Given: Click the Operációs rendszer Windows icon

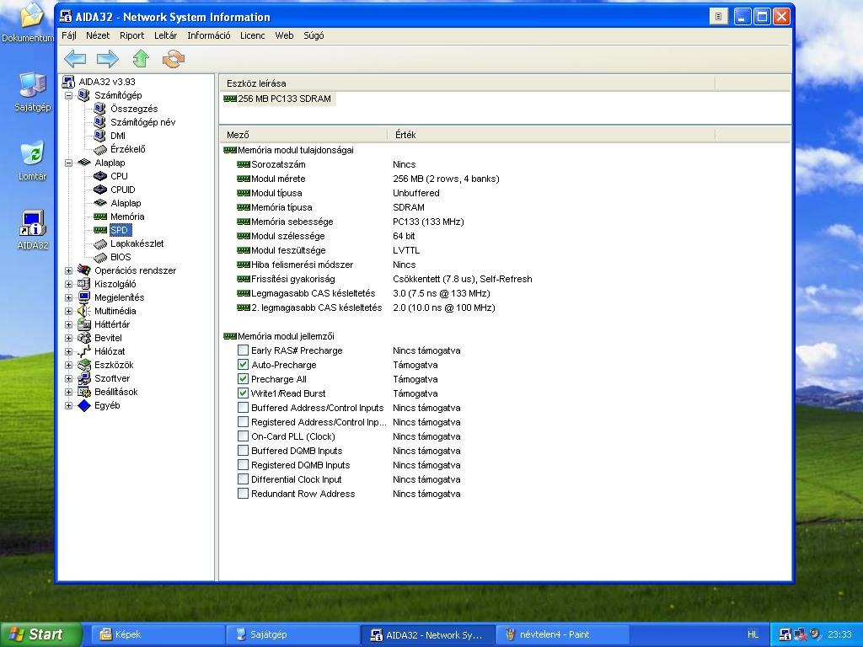Looking at the screenshot, I should click(83, 270).
